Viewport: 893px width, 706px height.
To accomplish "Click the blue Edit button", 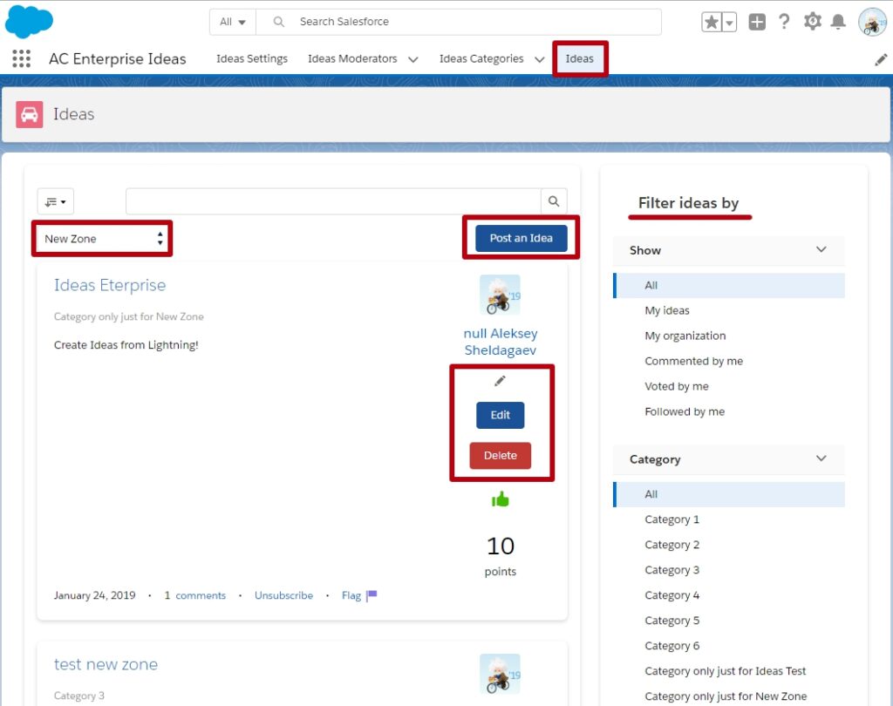I will coord(500,415).
